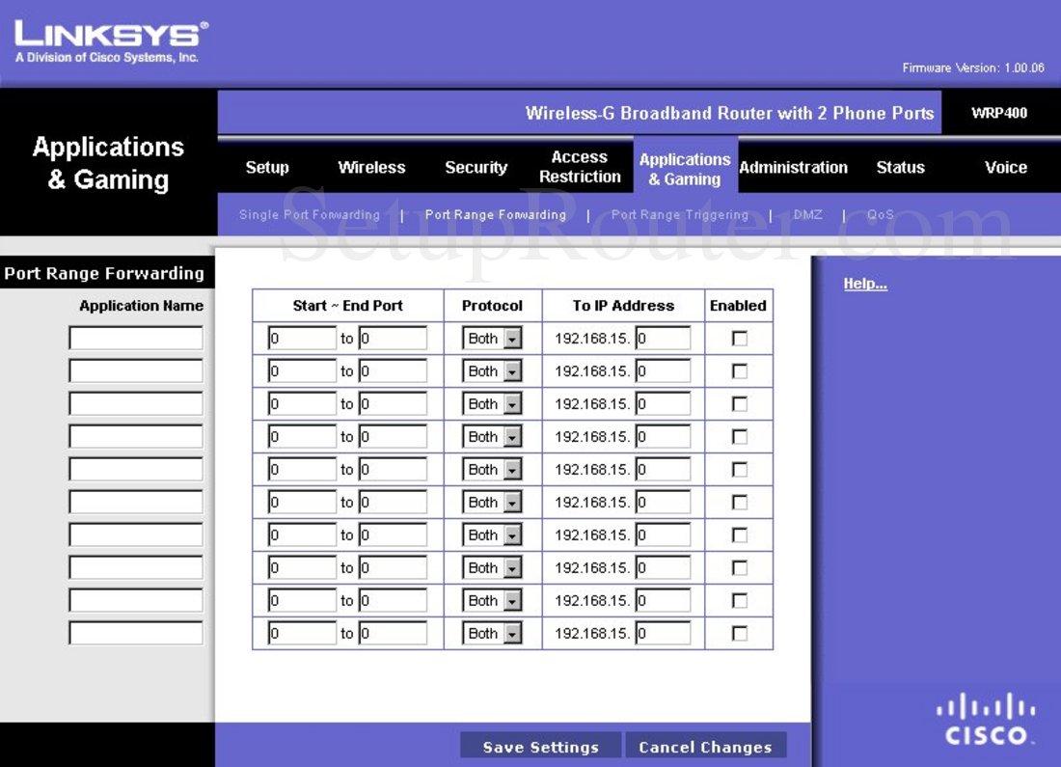Navigate to the DMZ settings
The width and height of the screenshot is (1061, 767).
click(807, 214)
